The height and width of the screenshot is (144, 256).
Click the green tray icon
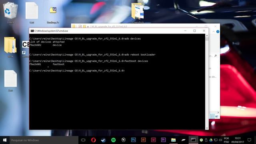coord(201,140)
